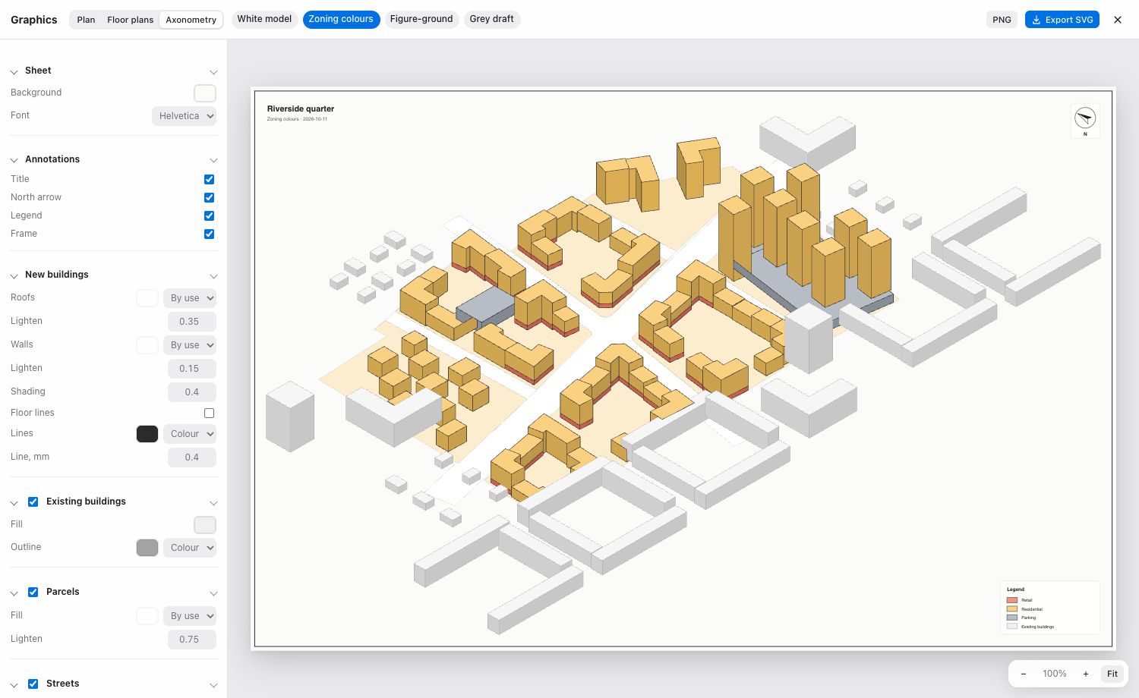Image resolution: width=1139 pixels, height=698 pixels.
Task: Apply the White model preset
Action: (x=264, y=19)
